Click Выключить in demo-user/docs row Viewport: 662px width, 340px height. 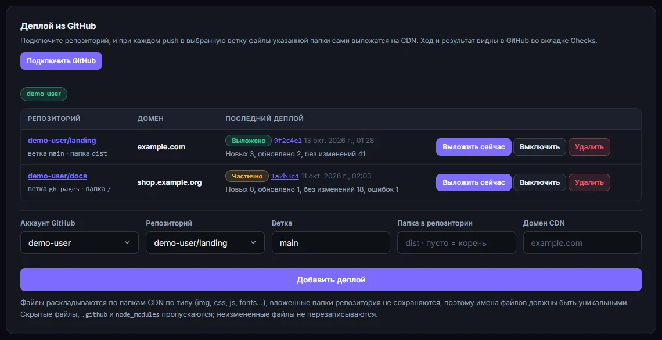click(x=539, y=182)
